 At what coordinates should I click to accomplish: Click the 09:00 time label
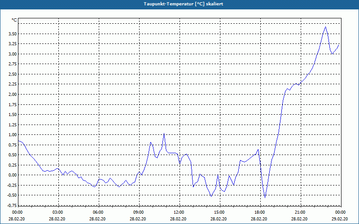pyautogui.click(x=139, y=212)
